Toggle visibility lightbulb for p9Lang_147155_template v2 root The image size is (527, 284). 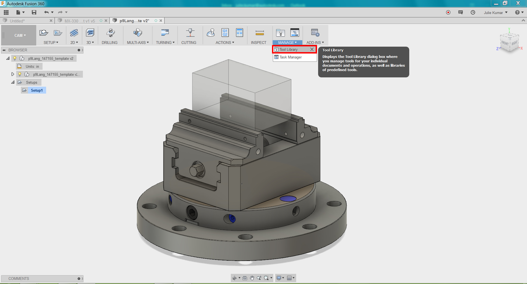pos(15,58)
